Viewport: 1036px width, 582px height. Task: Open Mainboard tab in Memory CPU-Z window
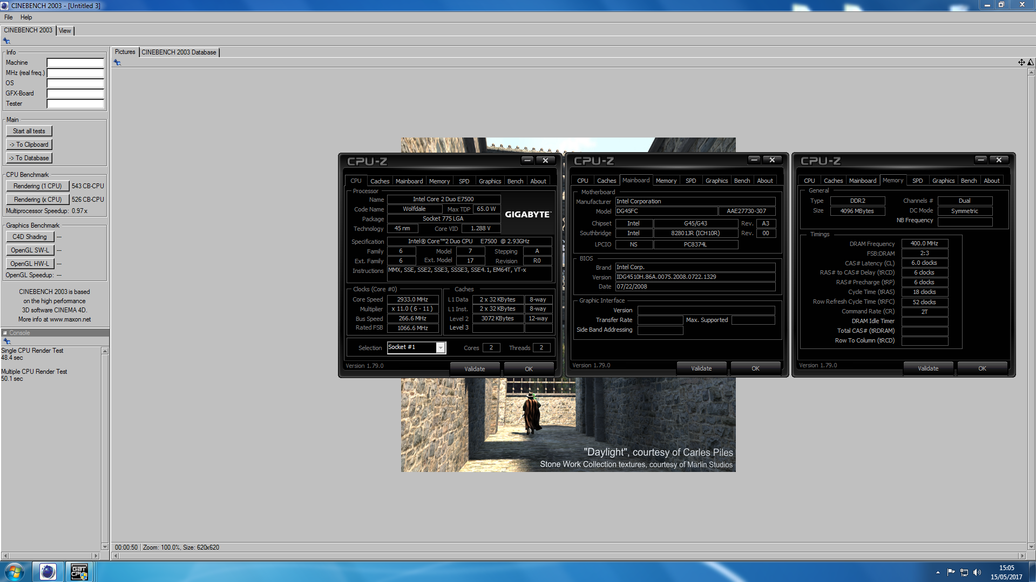862,181
